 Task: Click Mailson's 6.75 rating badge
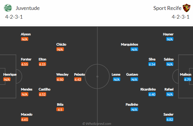(x=187, y=79)
